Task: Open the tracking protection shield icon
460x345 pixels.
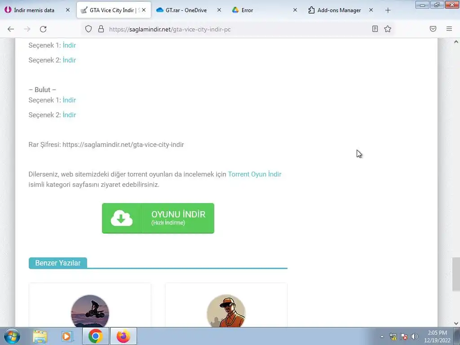Action: click(x=88, y=29)
